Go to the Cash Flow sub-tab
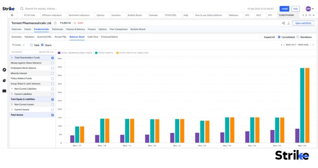 coord(93,37)
